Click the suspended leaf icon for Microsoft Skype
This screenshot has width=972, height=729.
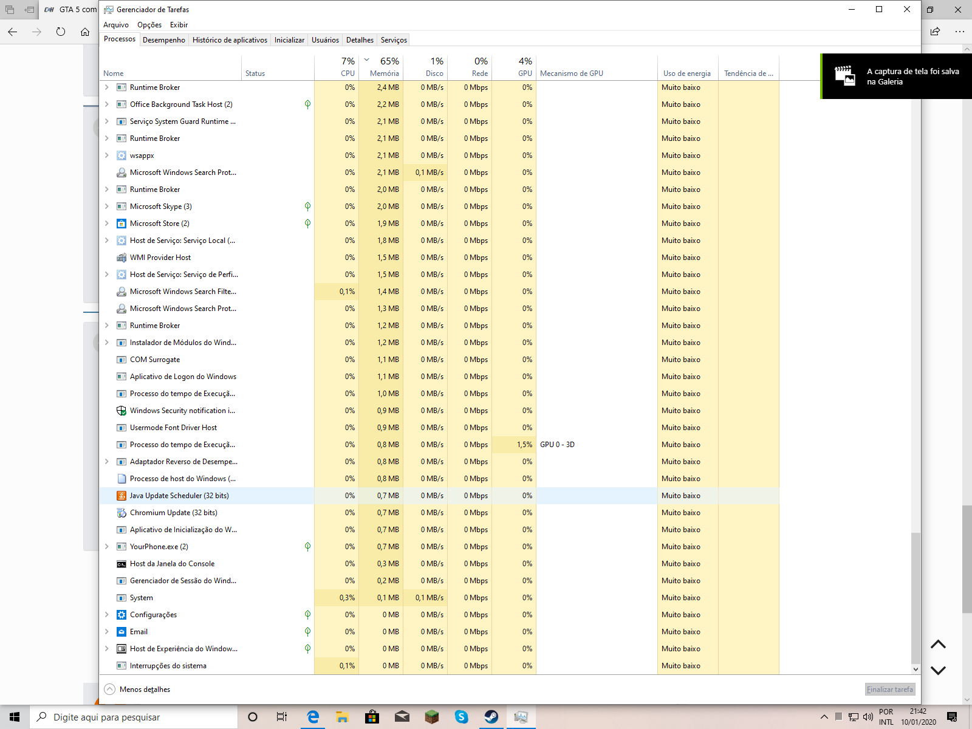click(307, 207)
